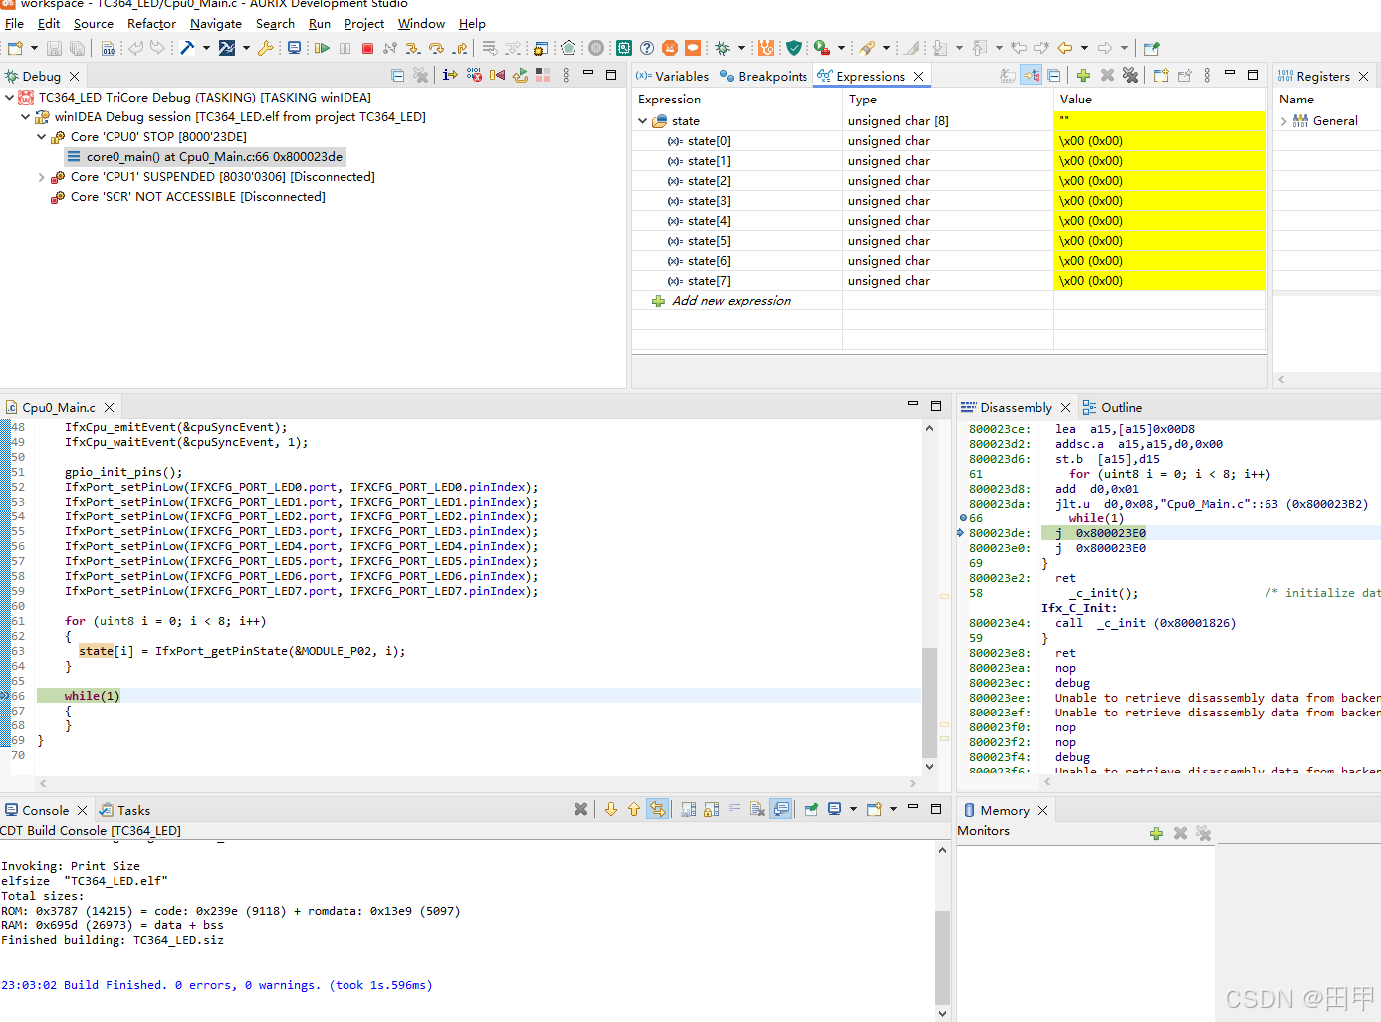The width and height of the screenshot is (1381, 1022).
Task: Click the Pin Console icon
Action: click(810, 810)
